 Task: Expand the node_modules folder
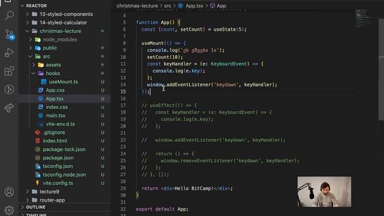31,40
